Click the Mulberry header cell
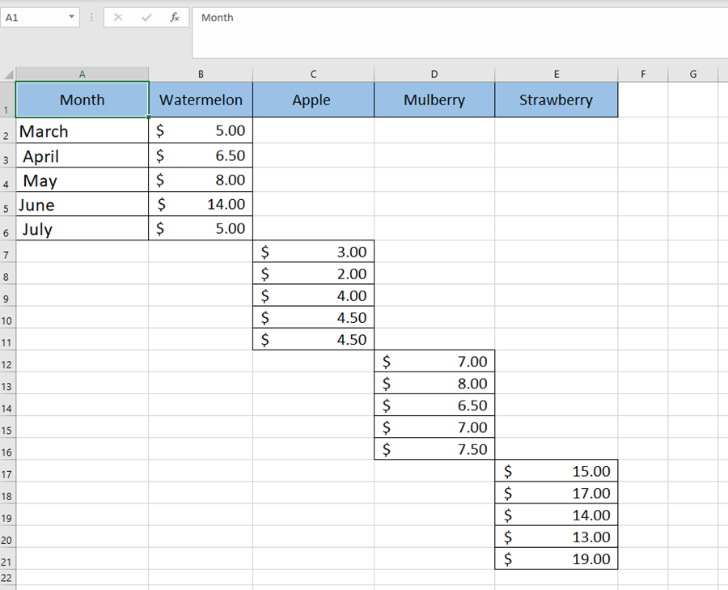The height and width of the screenshot is (590, 728). coord(434,100)
